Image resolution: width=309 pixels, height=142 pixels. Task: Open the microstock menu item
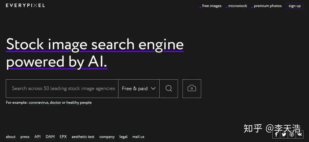(238, 6)
